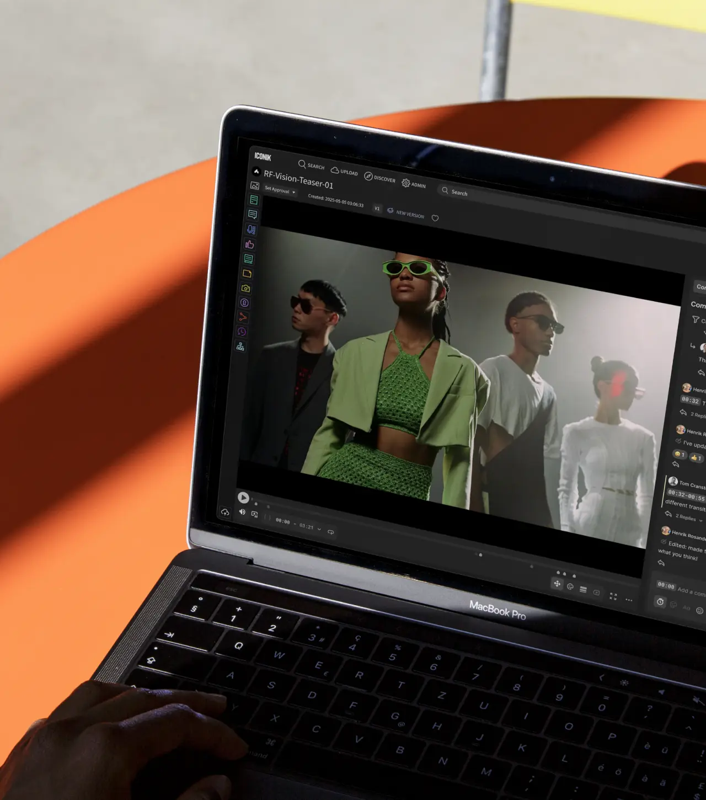Screen dimensions: 706x800
Task: Click the filter funnel icon in comments
Action: 696,319
